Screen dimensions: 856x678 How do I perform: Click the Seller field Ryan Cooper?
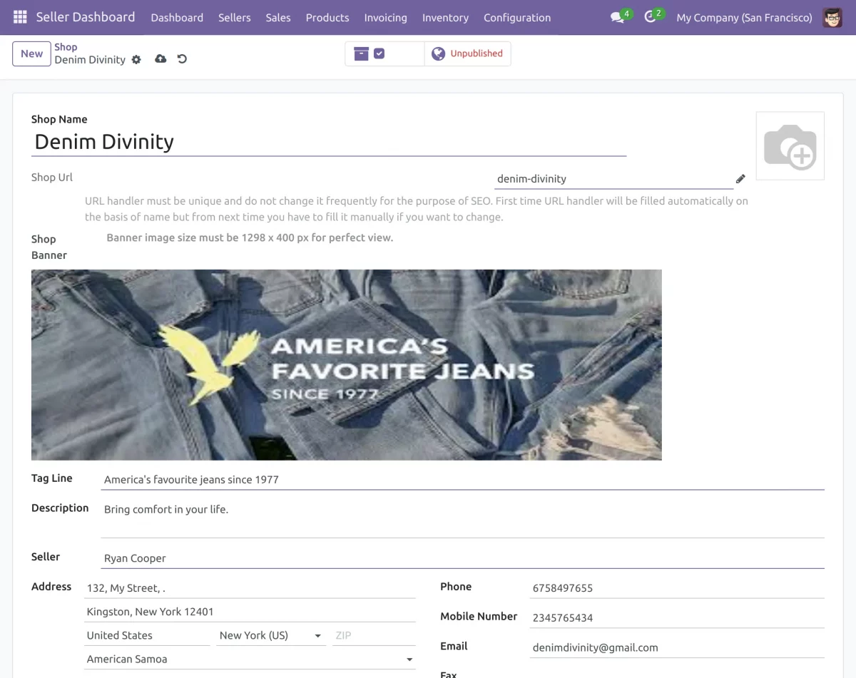click(x=463, y=558)
